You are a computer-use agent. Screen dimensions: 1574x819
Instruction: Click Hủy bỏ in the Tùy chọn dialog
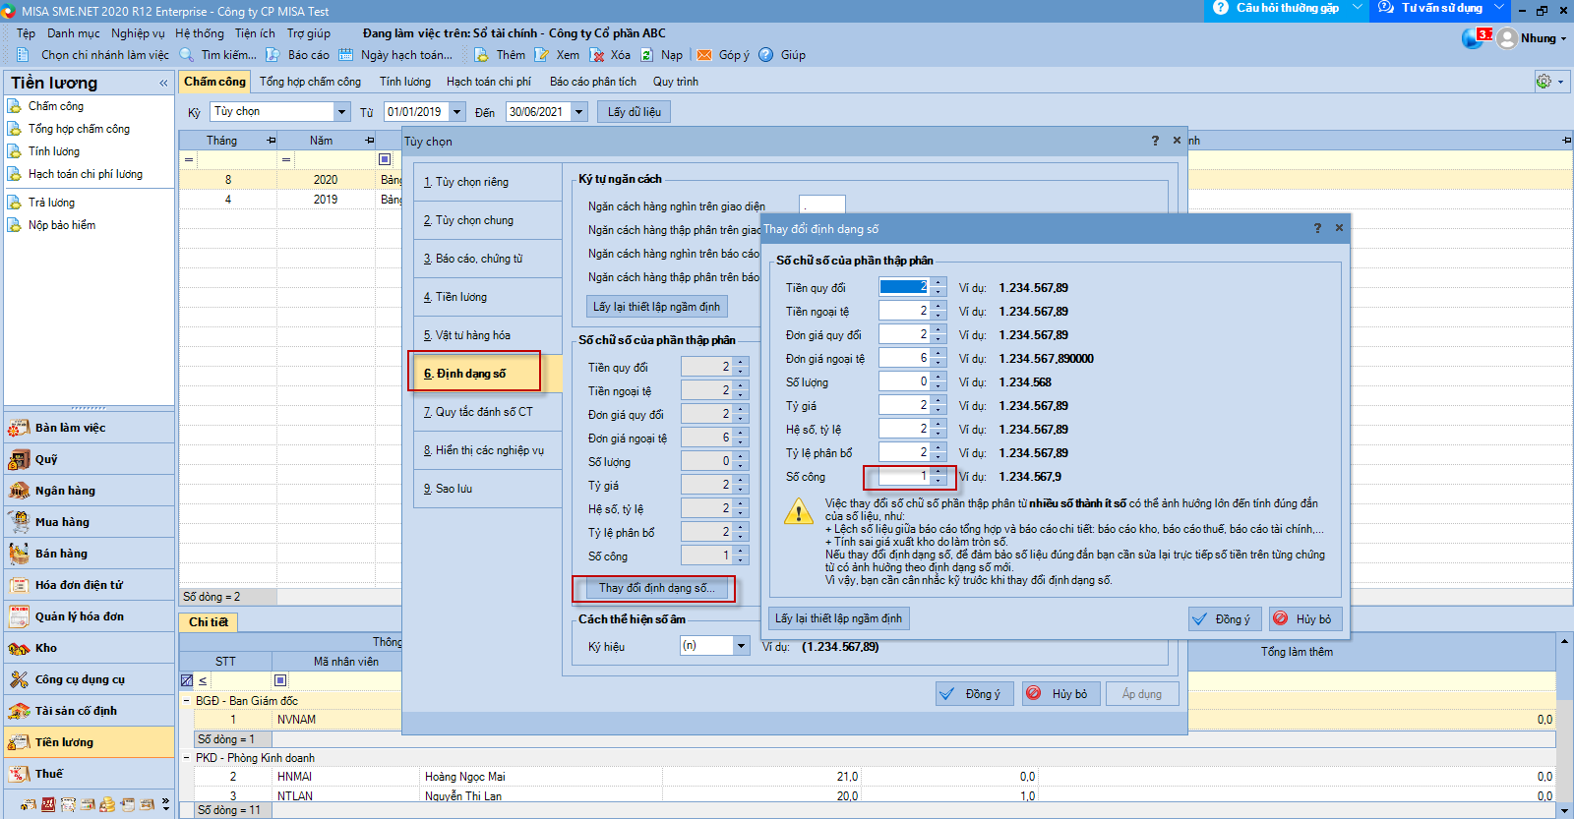(1060, 693)
